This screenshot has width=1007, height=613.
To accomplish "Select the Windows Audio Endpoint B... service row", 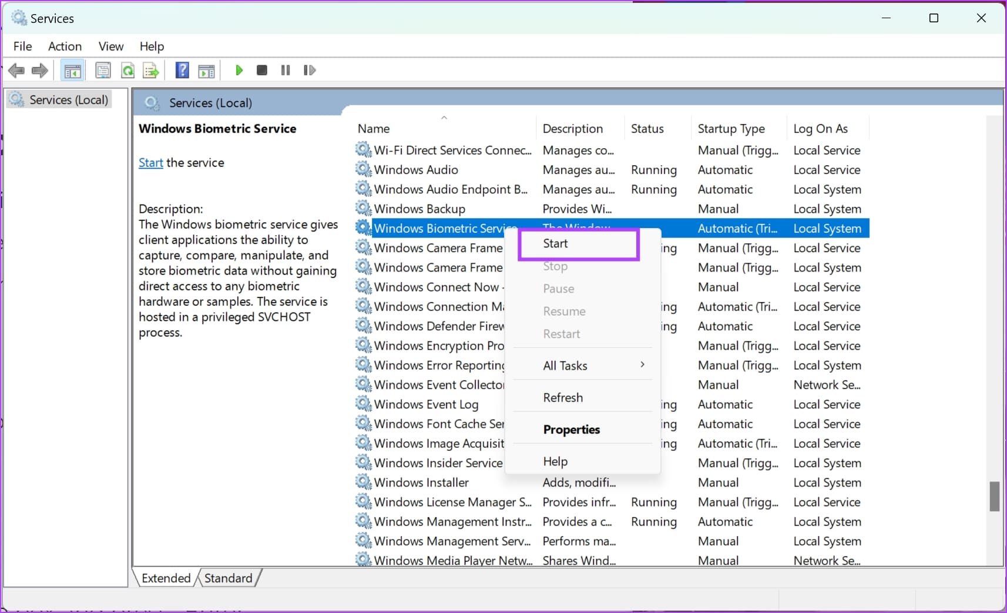I will (x=611, y=189).
